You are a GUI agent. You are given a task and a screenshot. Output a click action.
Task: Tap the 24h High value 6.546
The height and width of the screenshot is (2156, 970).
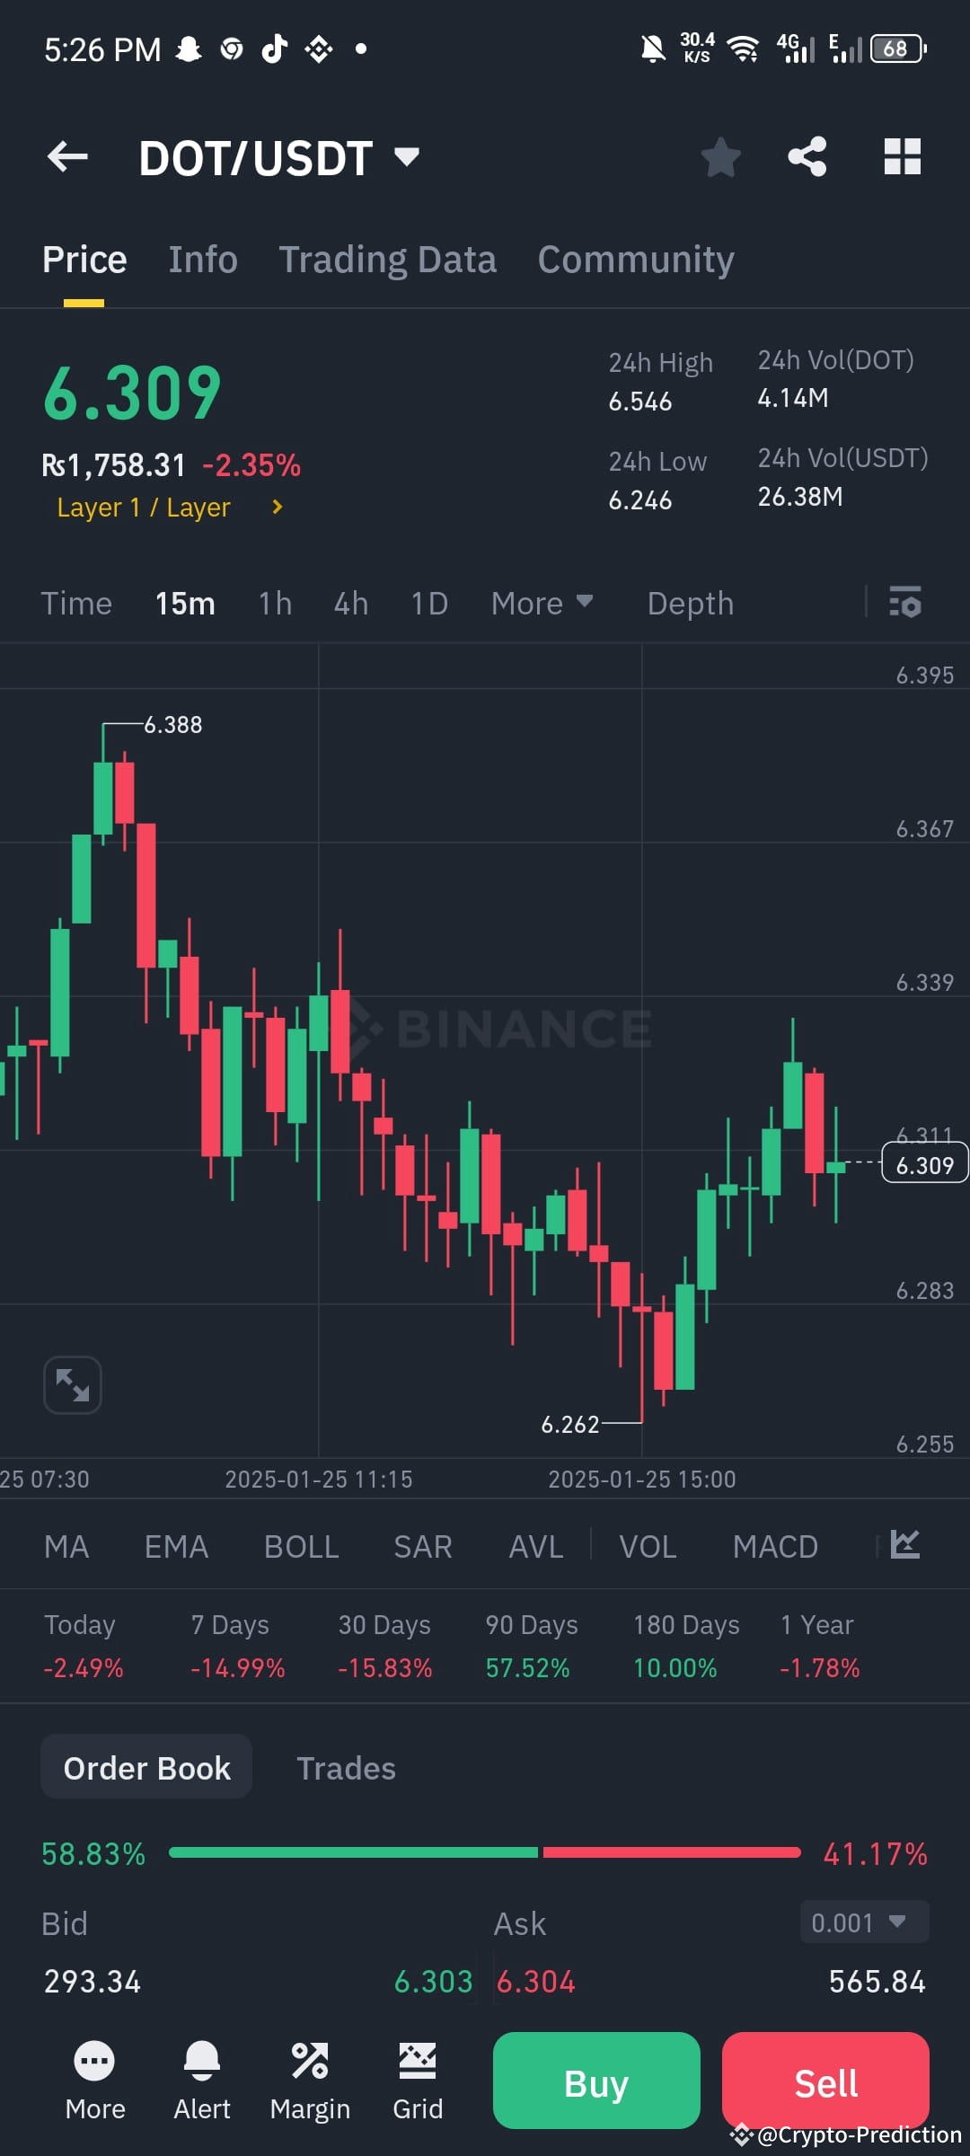(x=640, y=402)
